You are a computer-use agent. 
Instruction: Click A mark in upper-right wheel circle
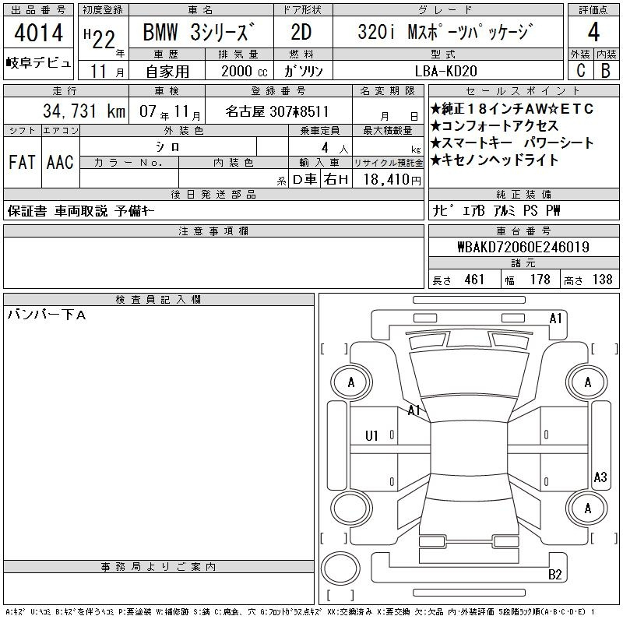(x=587, y=382)
